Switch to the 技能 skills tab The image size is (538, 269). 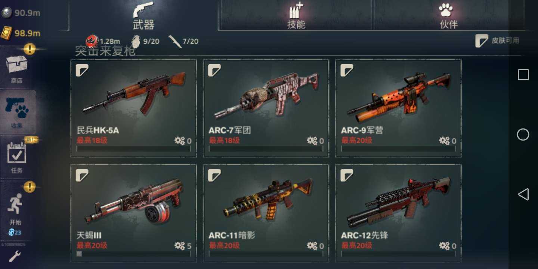coord(296,16)
